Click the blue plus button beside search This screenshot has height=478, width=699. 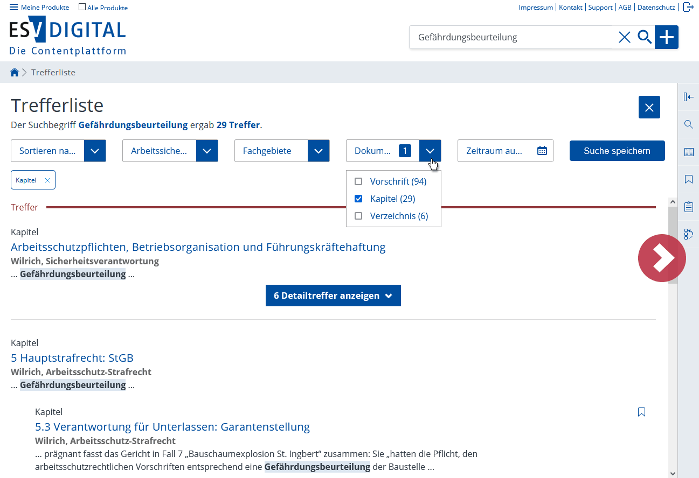pyautogui.click(x=667, y=37)
